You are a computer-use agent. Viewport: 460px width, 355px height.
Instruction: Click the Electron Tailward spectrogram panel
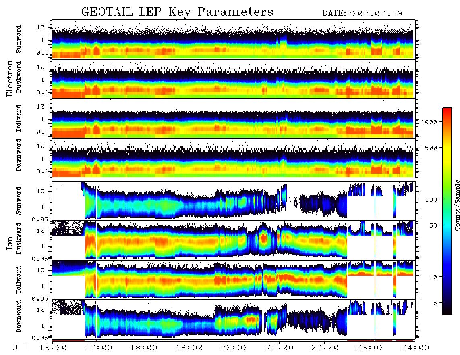coord(234,119)
